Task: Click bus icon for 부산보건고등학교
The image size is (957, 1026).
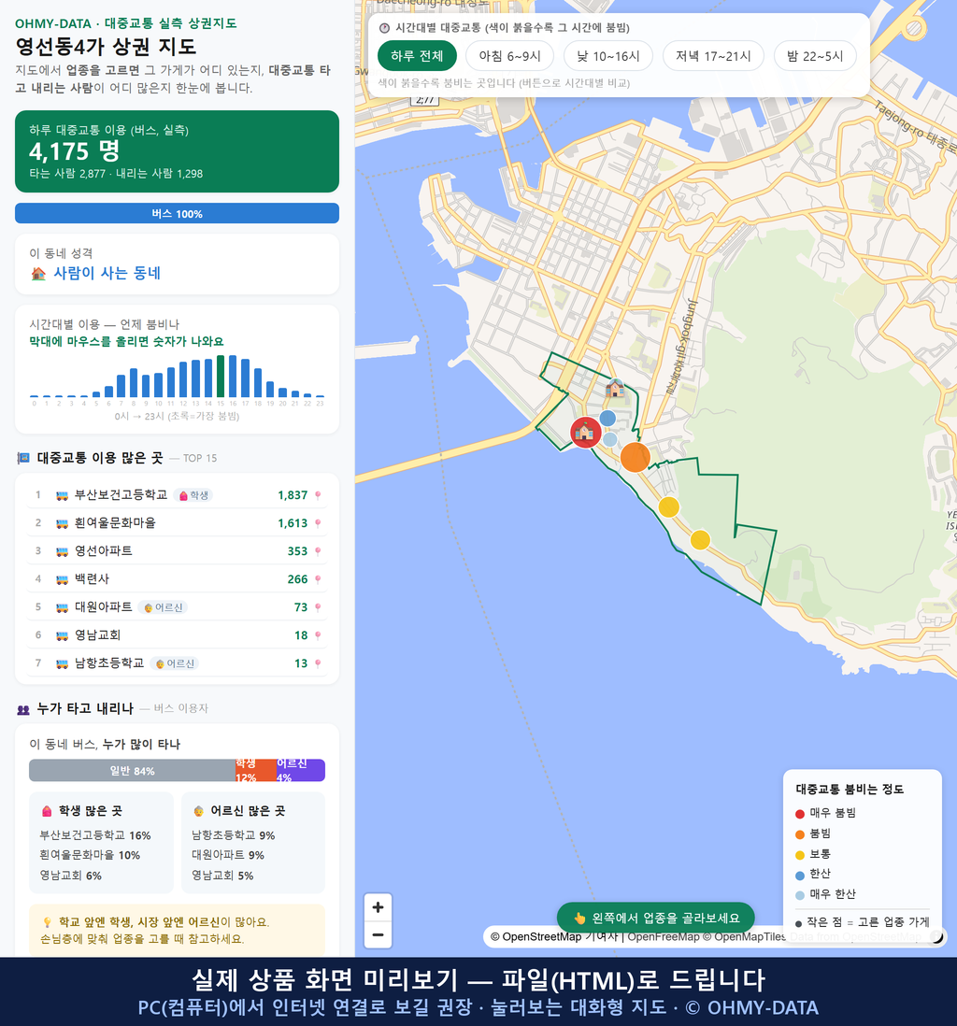Action: [x=63, y=495]
